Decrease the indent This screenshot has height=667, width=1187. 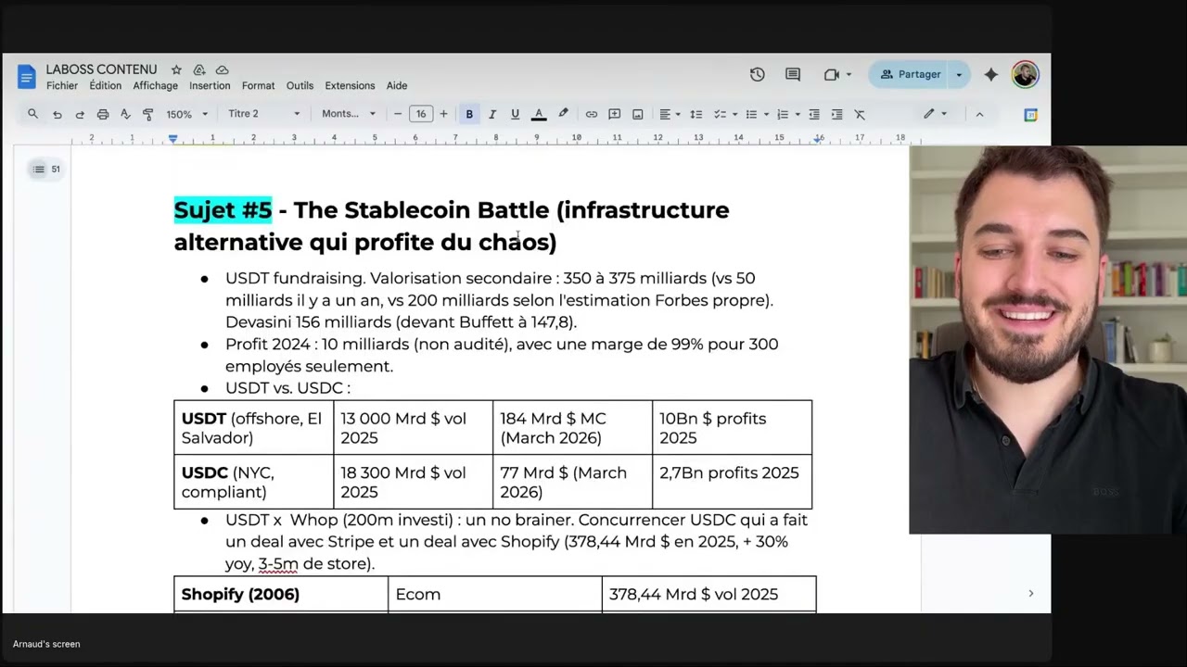(814, 114)
